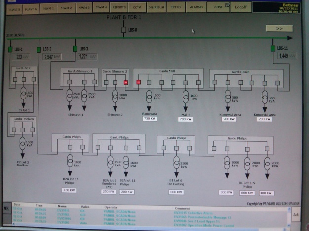Click the 1,449 kW reading under LBS-11
Image resolution: width=309 pixels, height=231 pixels.
coord(287,56)
